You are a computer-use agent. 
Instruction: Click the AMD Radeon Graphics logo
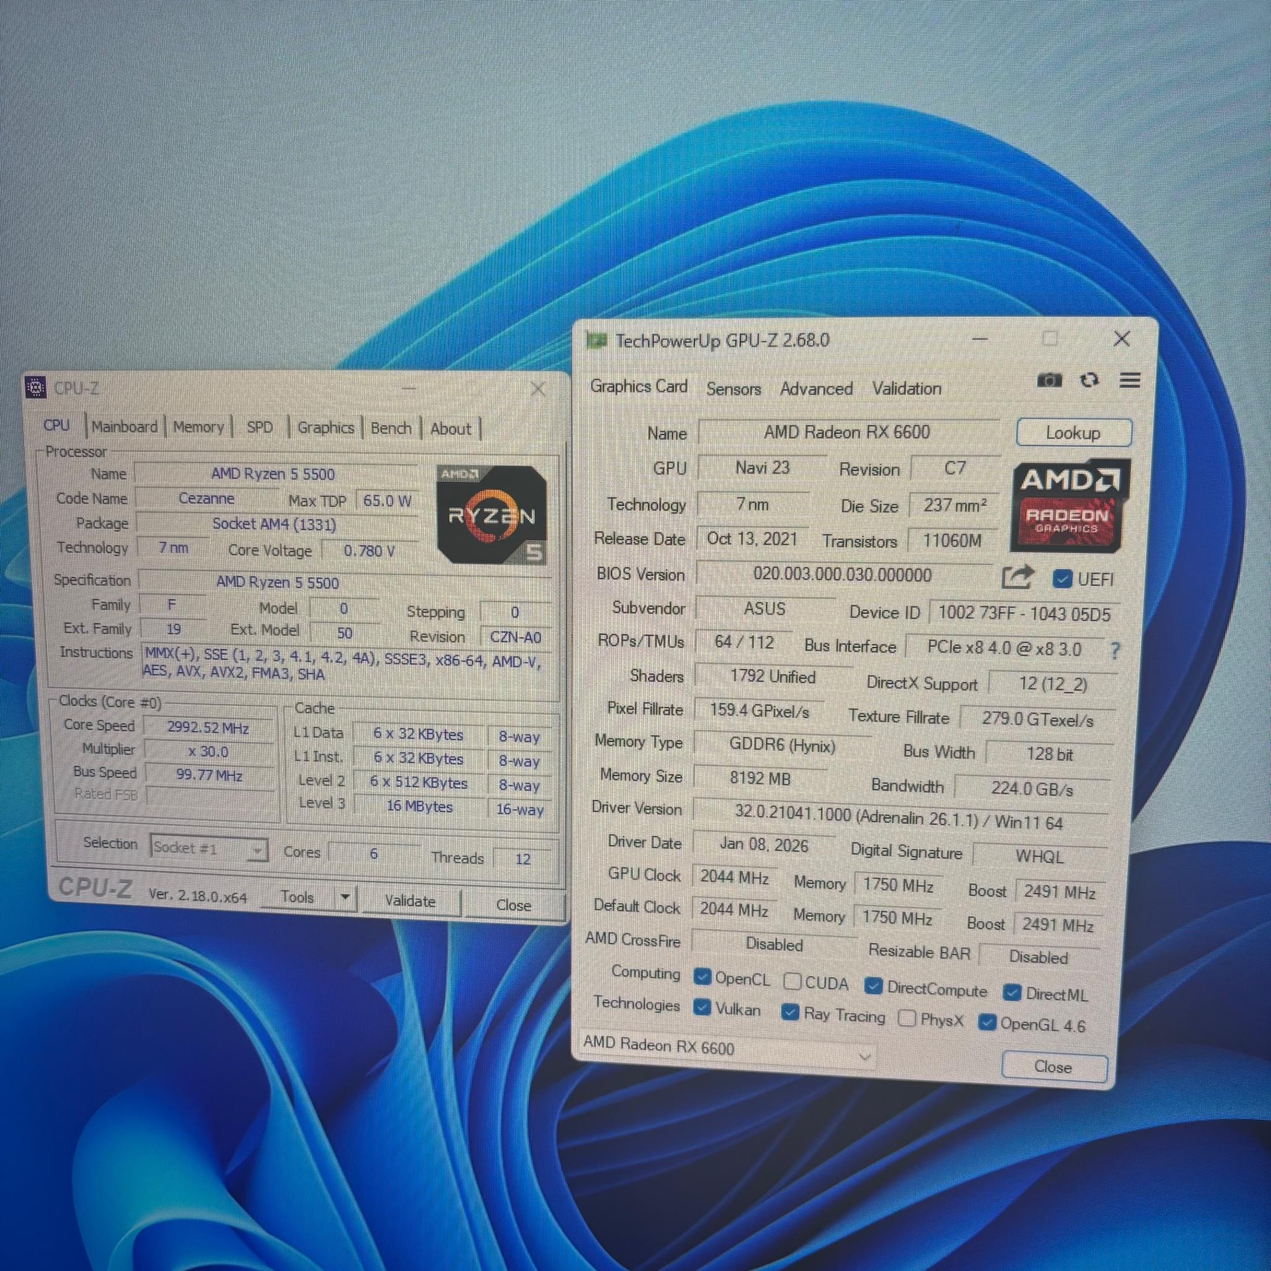click(1071, 506)
